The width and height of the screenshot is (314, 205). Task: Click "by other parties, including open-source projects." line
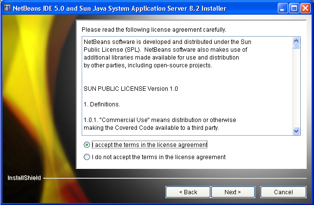point(148,65)
